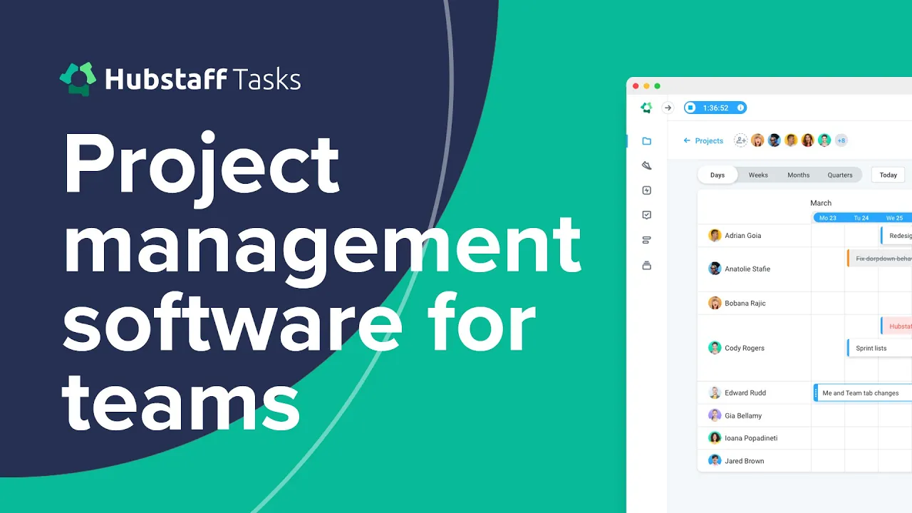This screenshot has width=912, height=513.
Task: Show the +8 more members
Action: pyautogui.click(x=841, y=140)
